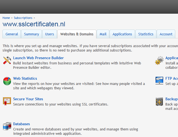The image size is (178, 137).
Task: Go to the Users tab
Action: 50,34
